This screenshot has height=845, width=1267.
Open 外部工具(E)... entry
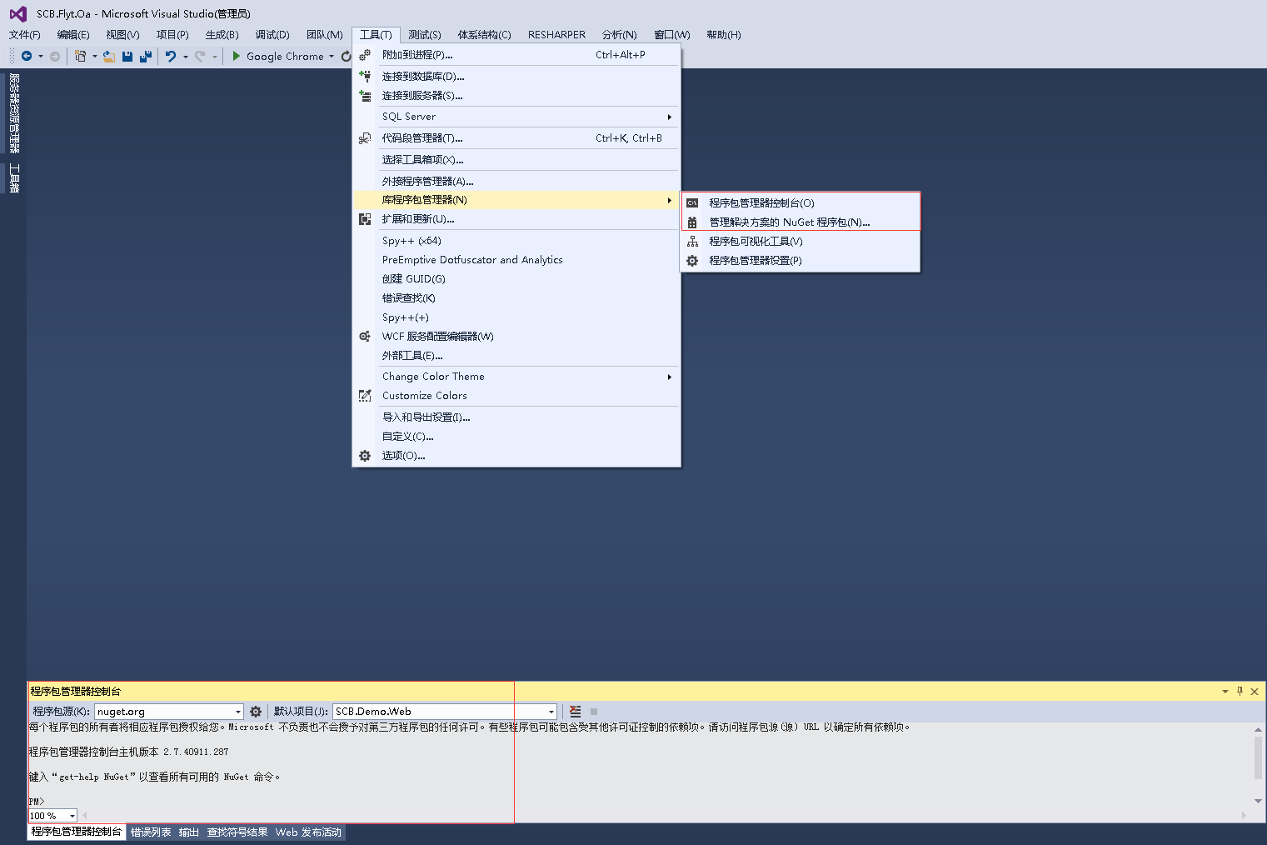pos(516,356)
